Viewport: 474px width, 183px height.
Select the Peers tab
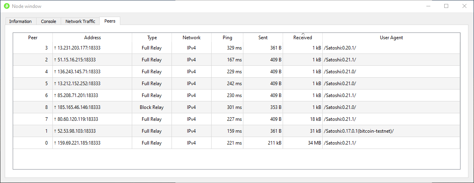pyautogui.click(x=110, y=21)
